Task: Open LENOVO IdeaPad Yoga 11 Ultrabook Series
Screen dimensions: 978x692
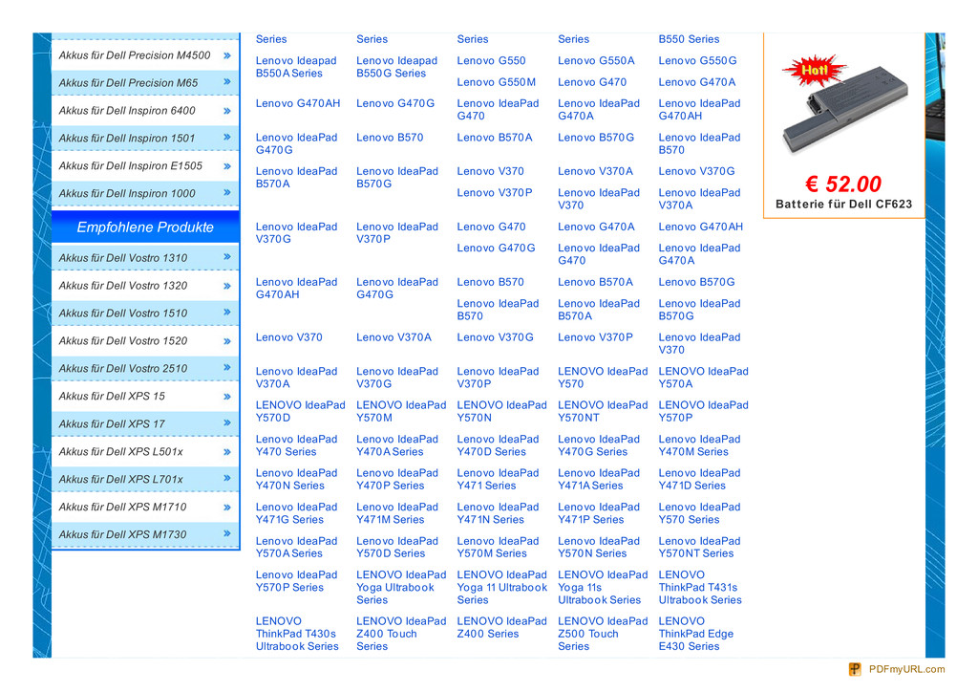Action: 501,587
